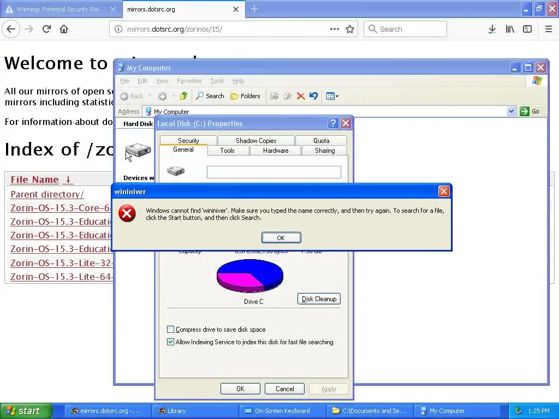Enable Compress drive to save disk space
This screenshot has height=419, width=559.
[x=171, y=329]
